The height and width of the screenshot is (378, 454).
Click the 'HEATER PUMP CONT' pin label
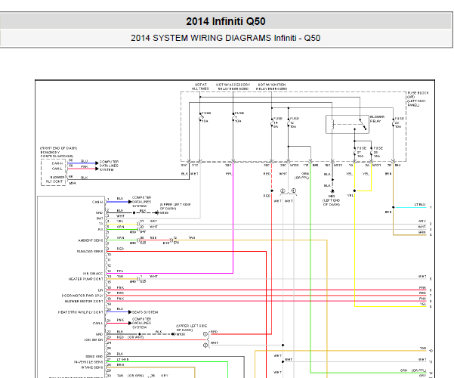click(x=85, y=279)
